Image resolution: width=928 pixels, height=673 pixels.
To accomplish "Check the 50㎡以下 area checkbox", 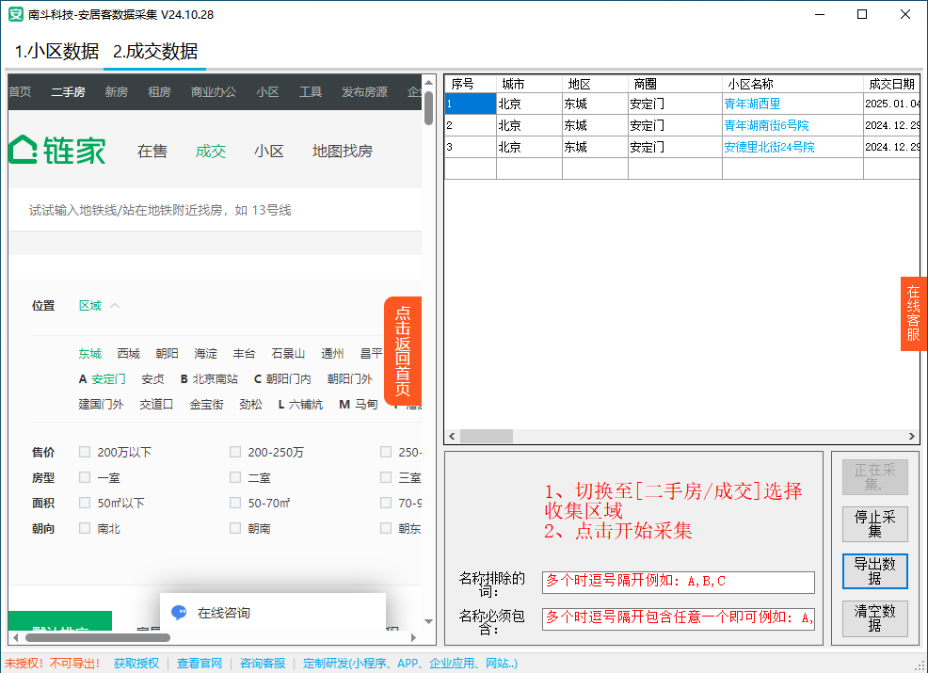I will pyautogui.click(x=85, y=503).
